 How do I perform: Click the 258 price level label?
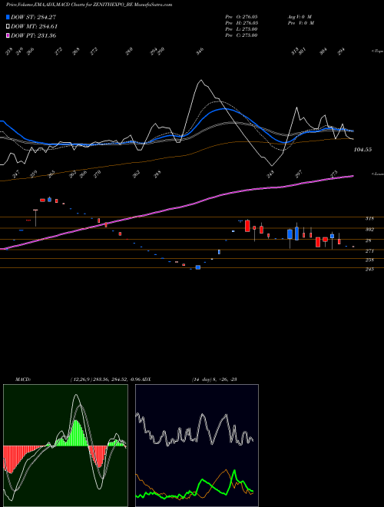pyautogui.click(x=369, y=260)
